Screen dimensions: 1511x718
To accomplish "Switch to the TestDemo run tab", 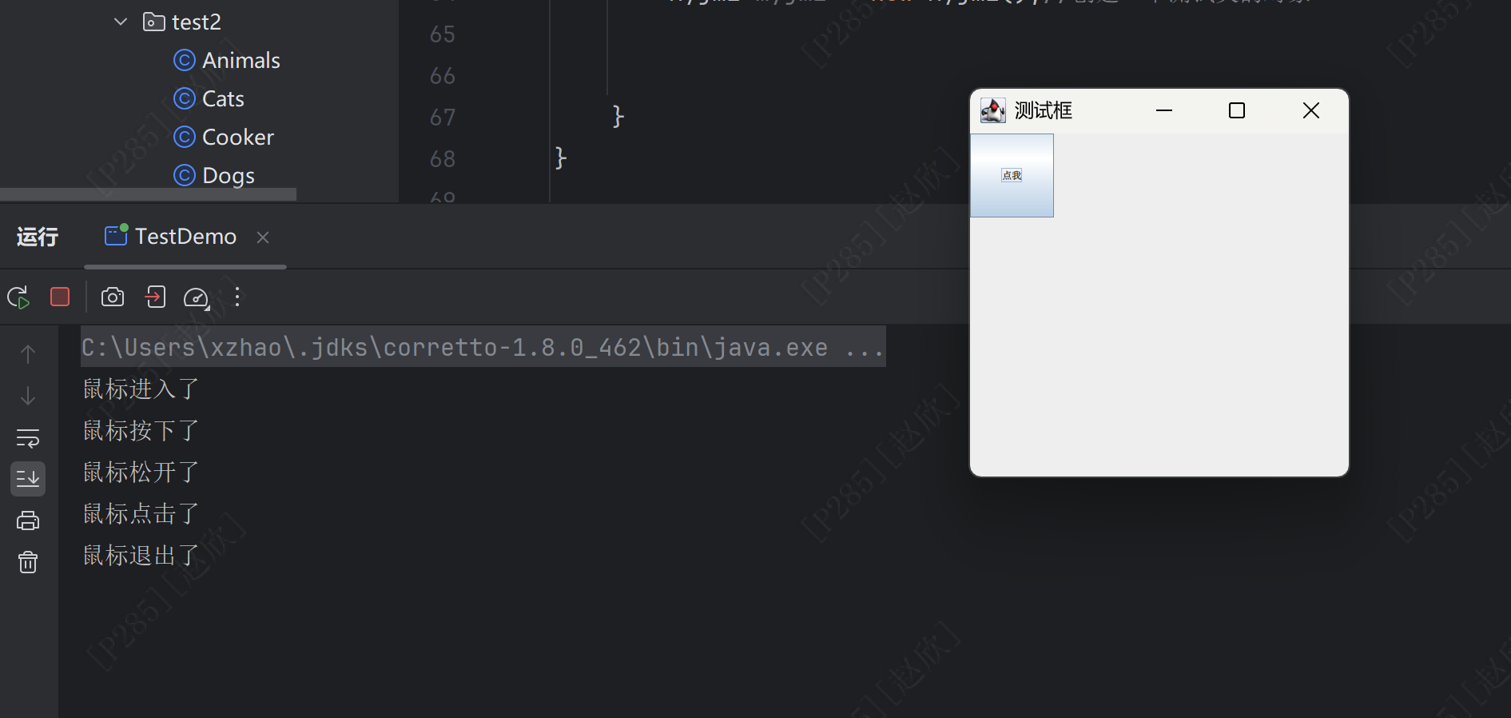I will [x=185, y=237].
